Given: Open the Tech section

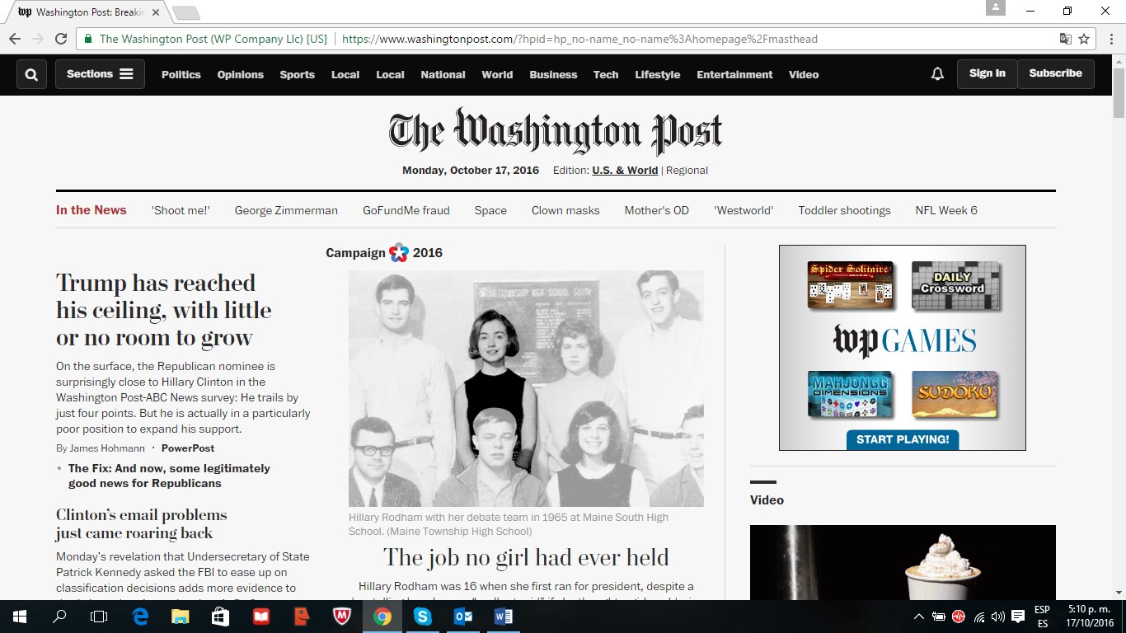Looking at the screenshot, I should click(606, 74).
